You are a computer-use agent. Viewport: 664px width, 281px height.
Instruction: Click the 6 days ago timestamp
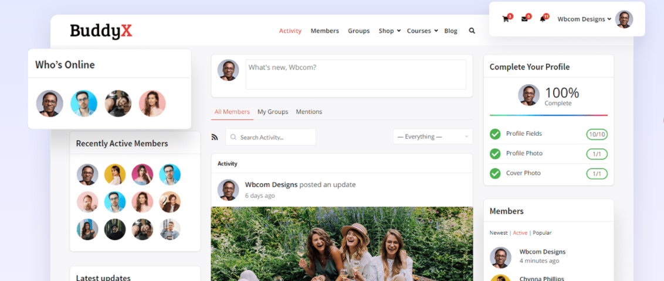pyautogui.click(x=260, y=196)
